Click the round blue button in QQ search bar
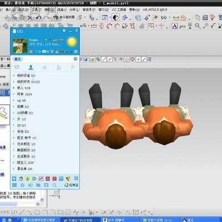222x222 pixels. click(75, 59)
